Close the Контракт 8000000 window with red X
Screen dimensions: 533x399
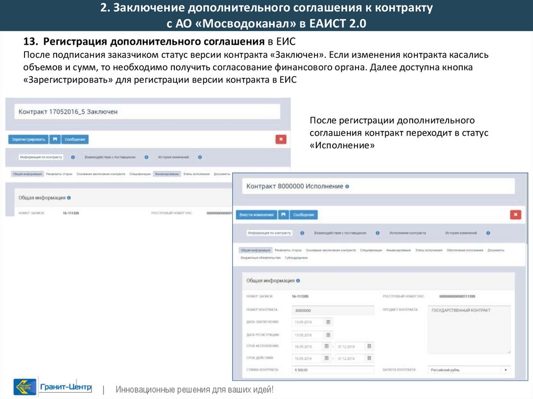(x=516, y=215)
